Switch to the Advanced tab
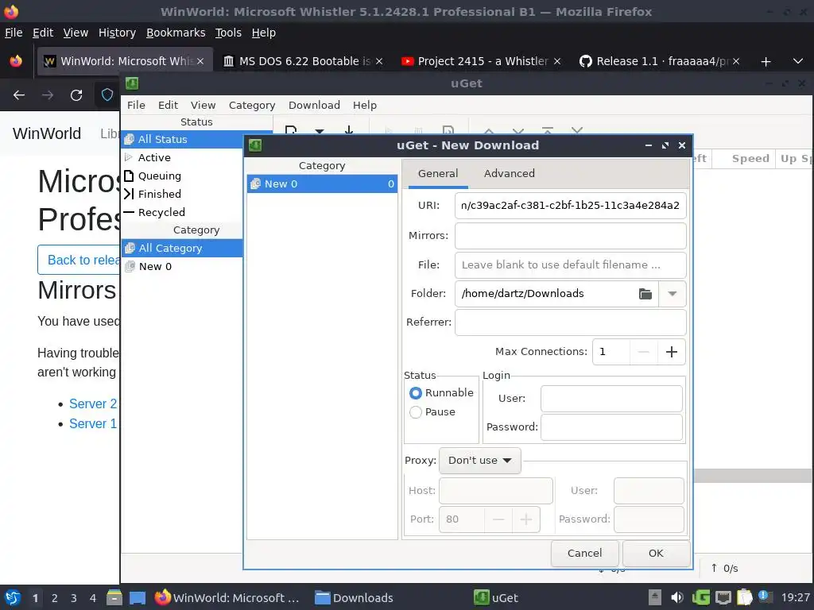 pos(510,173)
